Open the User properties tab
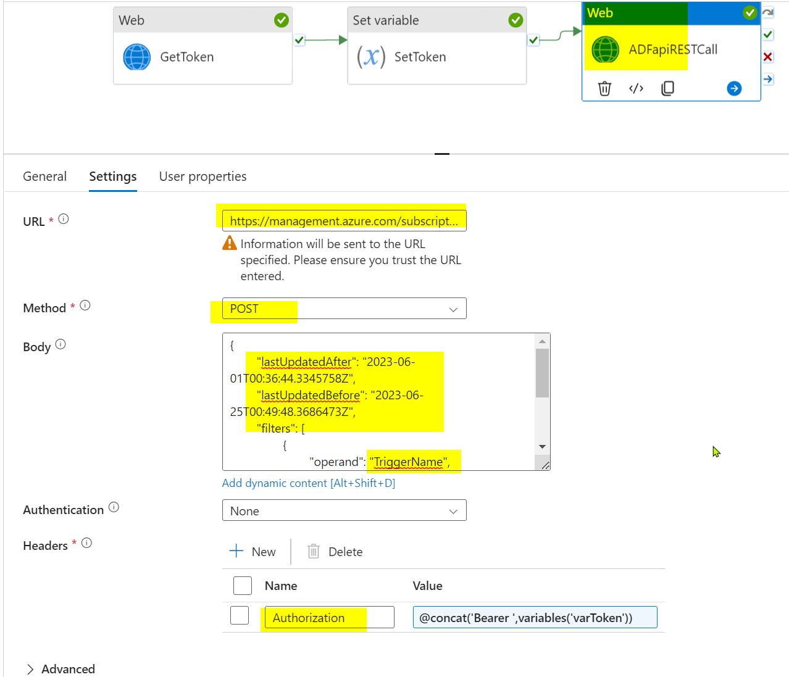 [x=202, y=177]
